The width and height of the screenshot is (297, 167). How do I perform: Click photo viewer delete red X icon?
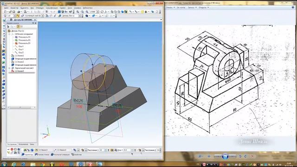coord(252,156)
